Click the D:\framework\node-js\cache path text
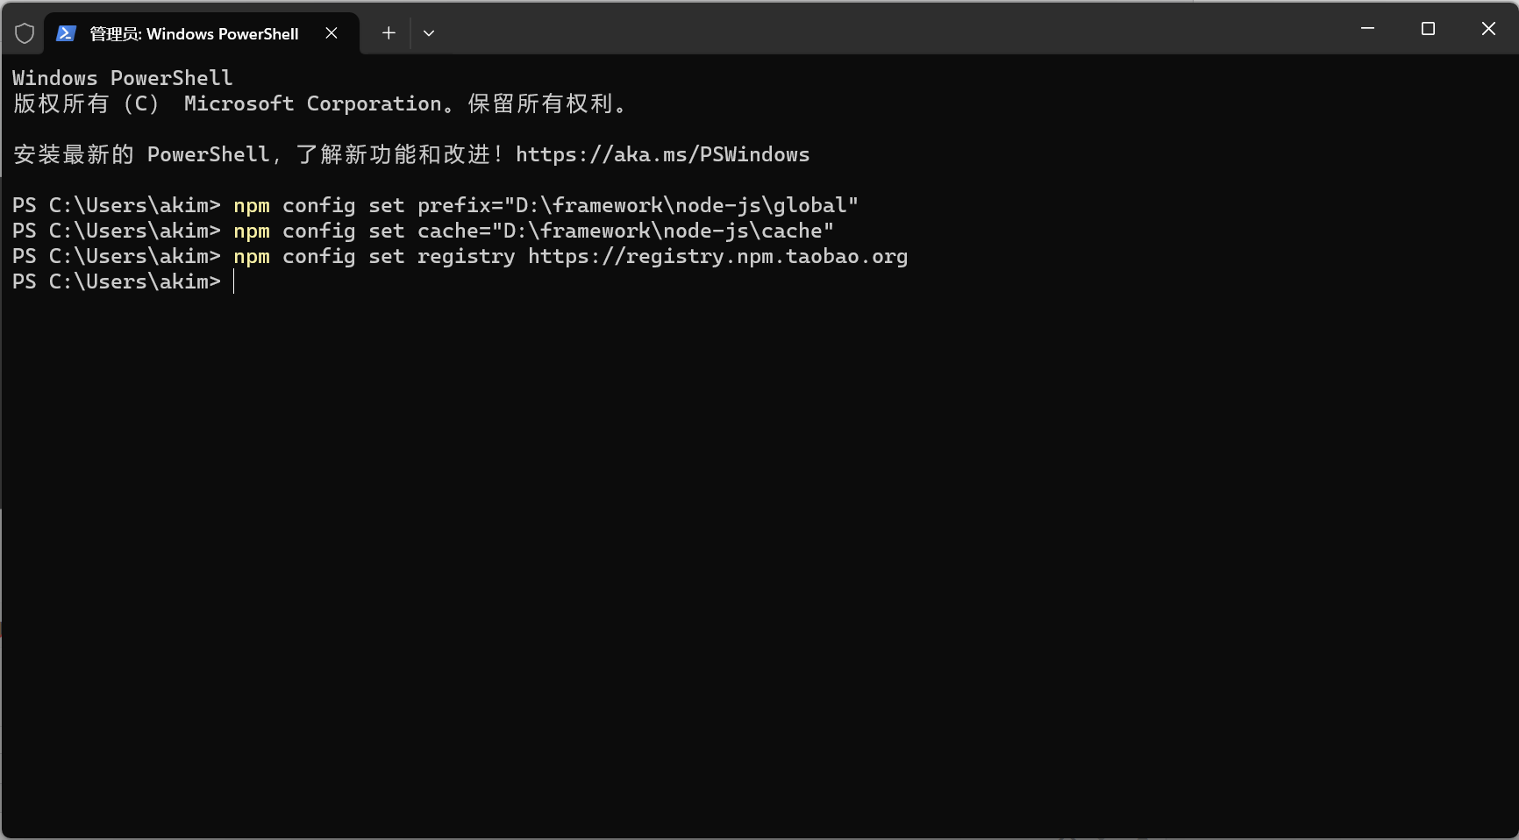Image resolution: width=1519 pixels, height=840 pixels. (x=662, y=231)
